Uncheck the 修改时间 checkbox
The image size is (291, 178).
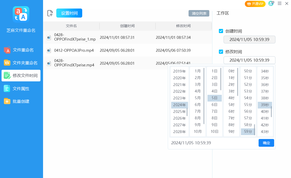click(x=221, y=52)
